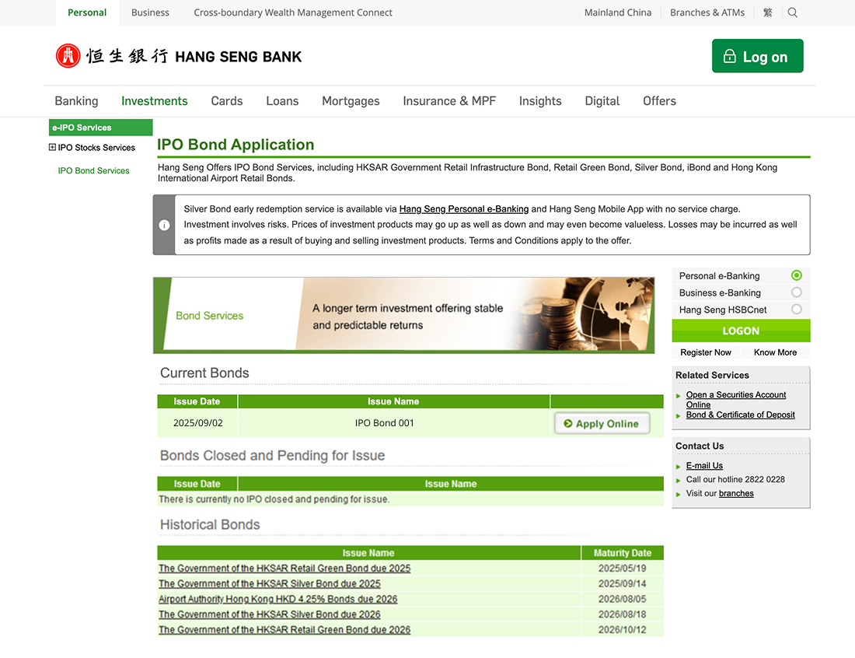855x658 pixels.
Task: Open HKSAR Retail Green Bond due 2025
Action: click(284, 569)
